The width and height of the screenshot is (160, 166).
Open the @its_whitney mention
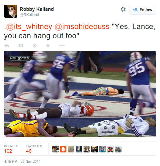[x=29, y=27]
